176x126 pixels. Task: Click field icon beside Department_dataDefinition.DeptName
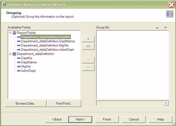pos(19,41)
